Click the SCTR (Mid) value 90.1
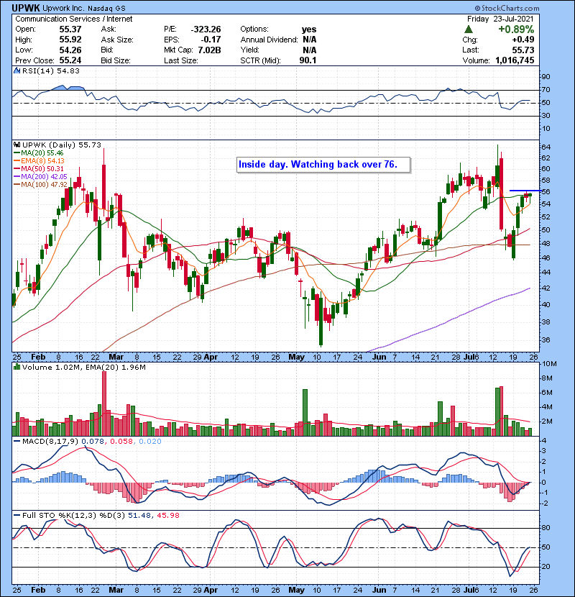The width and height of the screenshot is (575, 597). click(308, 60)
